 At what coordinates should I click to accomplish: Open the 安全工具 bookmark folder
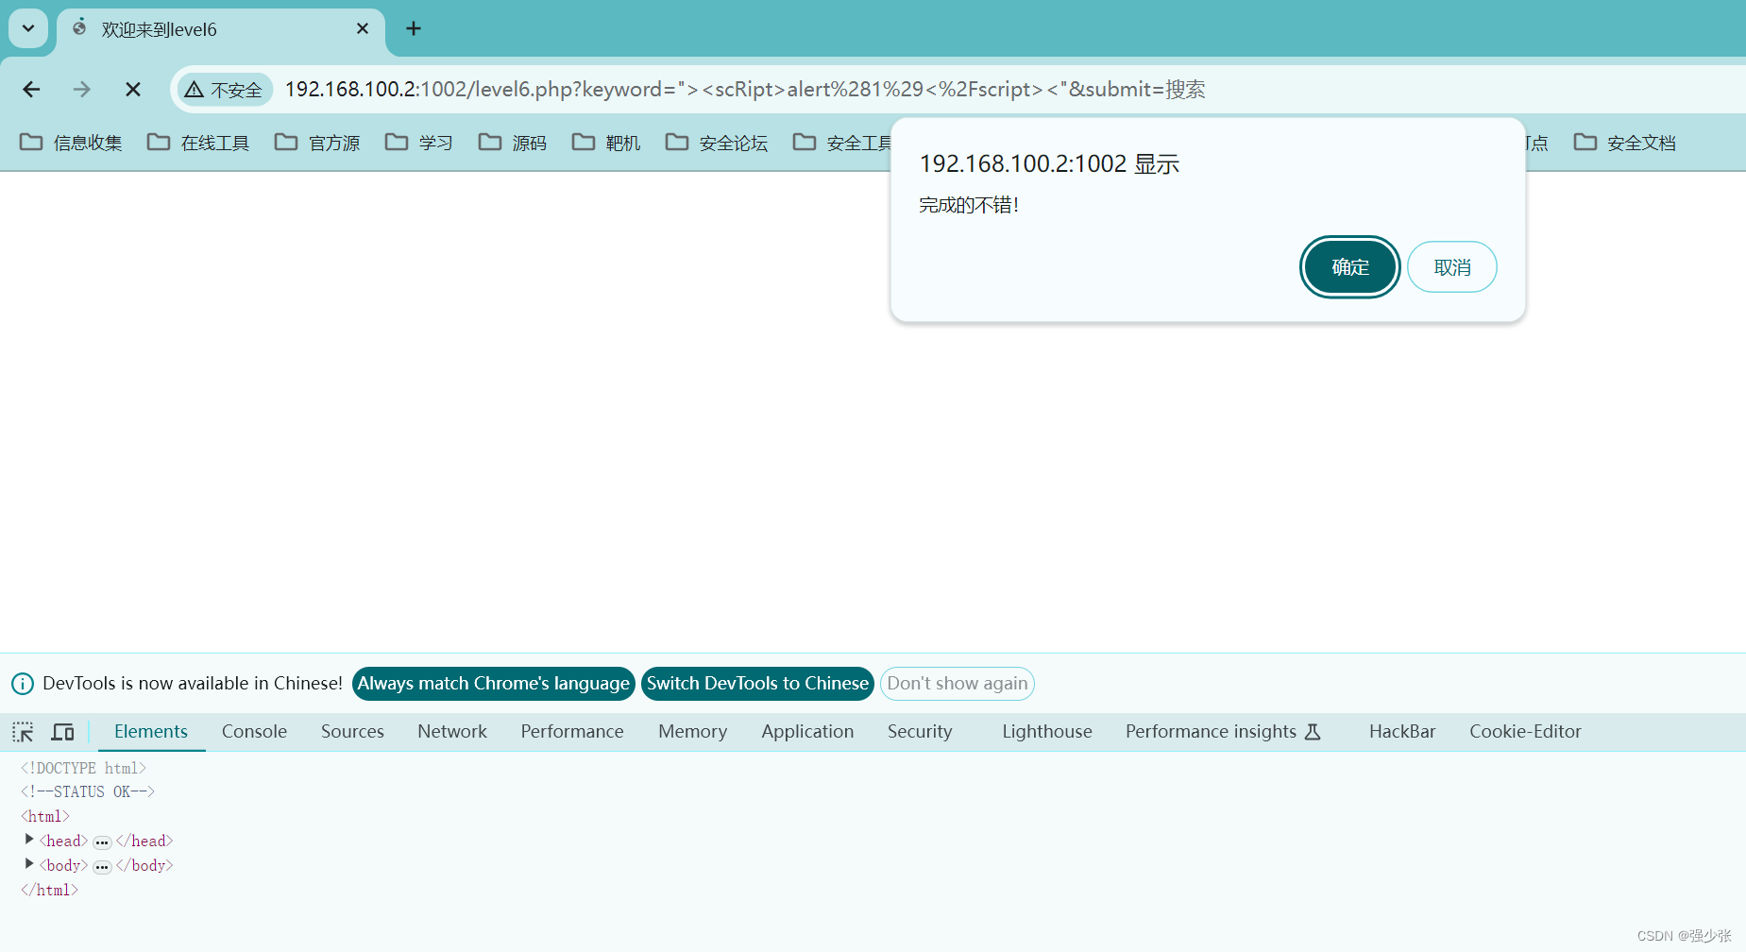(841, 143)
